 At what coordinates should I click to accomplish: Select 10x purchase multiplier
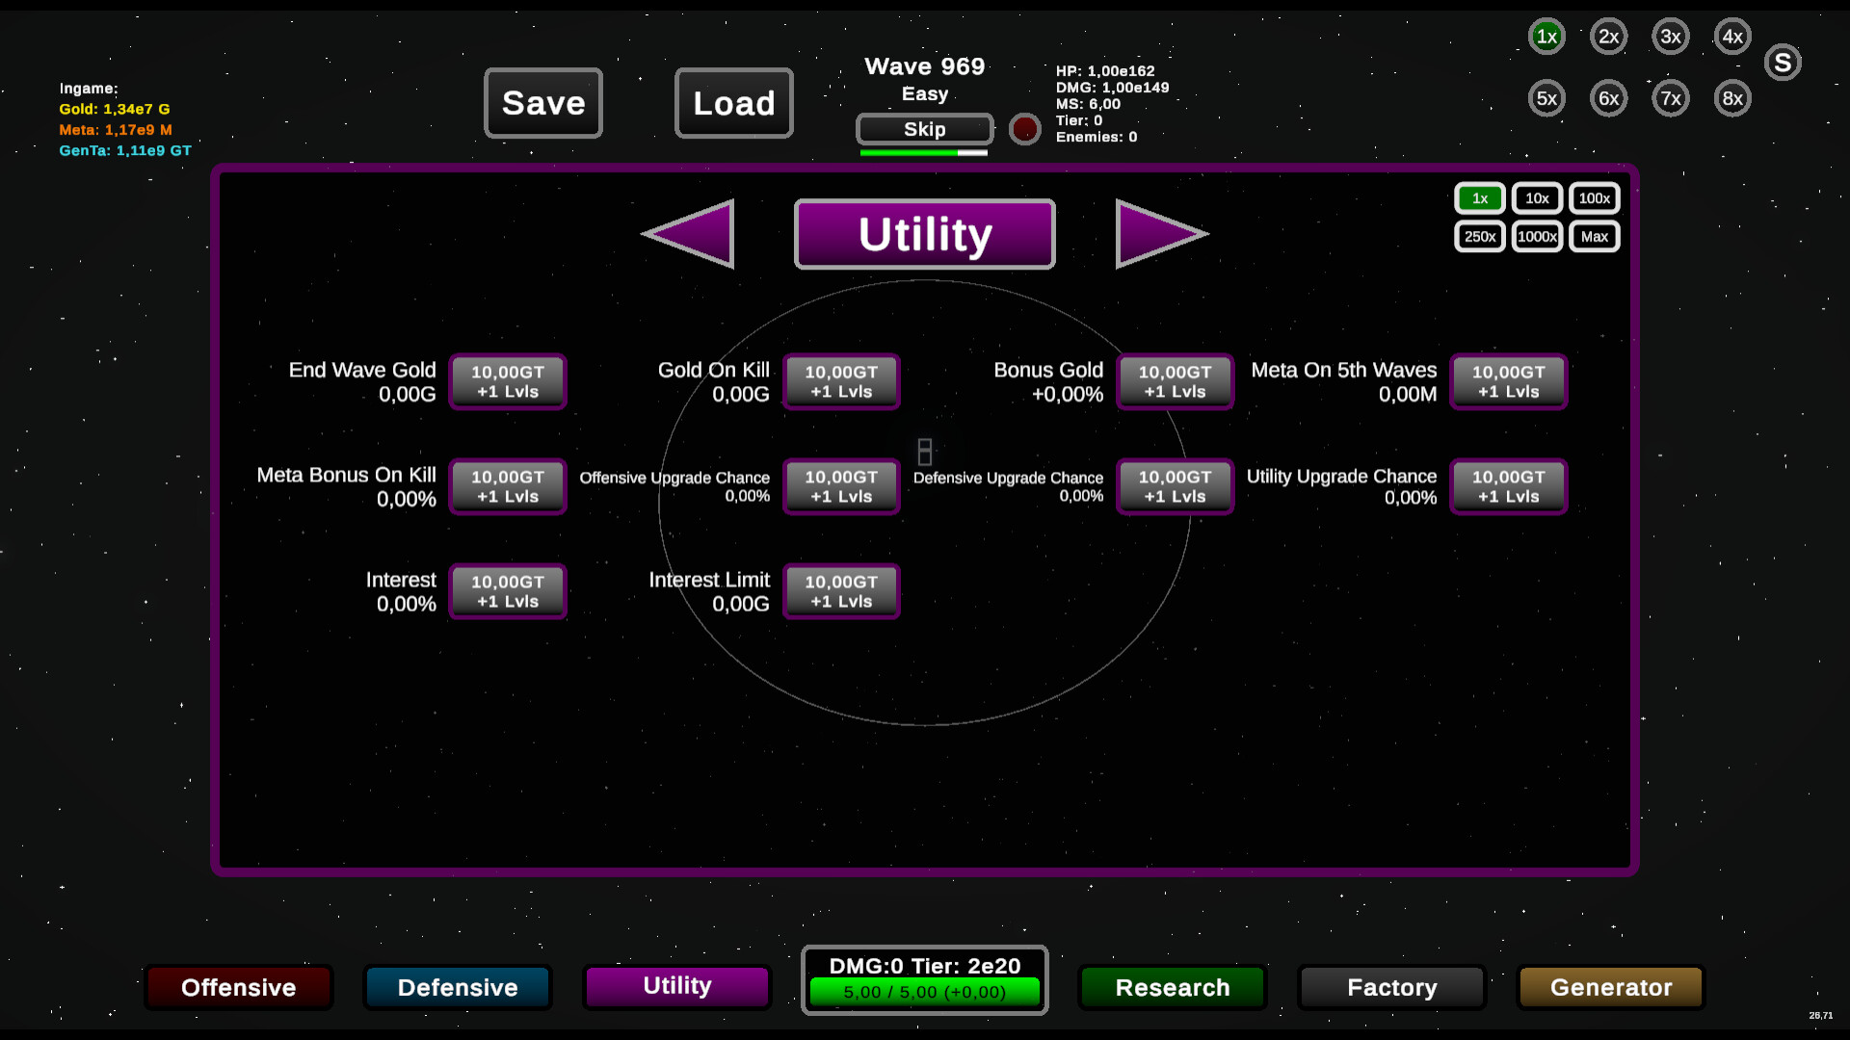pyautogui.click(x=1537, y=198)
